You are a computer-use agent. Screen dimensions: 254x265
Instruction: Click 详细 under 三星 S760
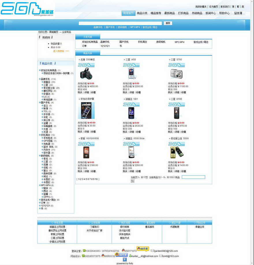[177, 93]
